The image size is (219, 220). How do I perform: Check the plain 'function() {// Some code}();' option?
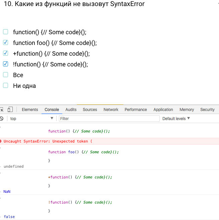pyautogui.click(x=5, y=32)
